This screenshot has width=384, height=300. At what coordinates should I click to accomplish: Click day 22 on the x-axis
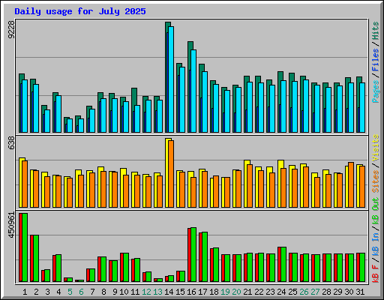(259, 292)
